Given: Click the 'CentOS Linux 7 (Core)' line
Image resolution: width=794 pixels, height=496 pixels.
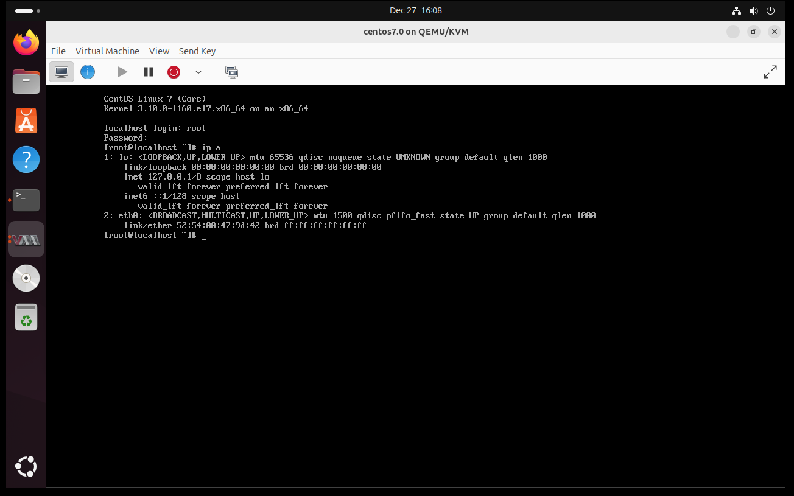Looking at the screenshot, I should (155, 99).
